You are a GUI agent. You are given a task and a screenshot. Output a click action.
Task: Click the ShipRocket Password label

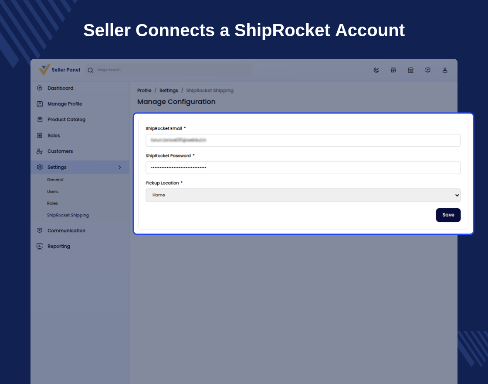(x=168, y=155)
